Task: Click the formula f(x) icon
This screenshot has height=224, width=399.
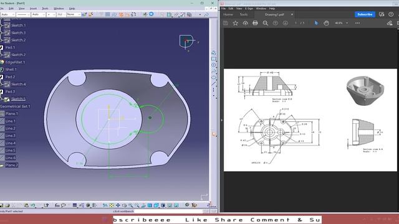Action: 57,205
